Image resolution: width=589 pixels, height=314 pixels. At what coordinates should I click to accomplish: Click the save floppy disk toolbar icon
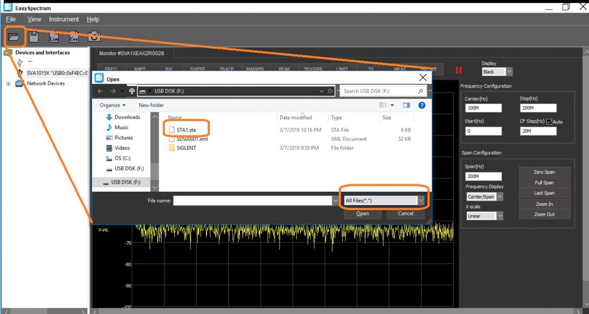(x=34, y=37)
